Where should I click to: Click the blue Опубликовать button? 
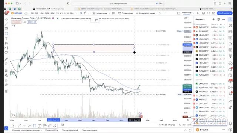[x=225, y=13]
